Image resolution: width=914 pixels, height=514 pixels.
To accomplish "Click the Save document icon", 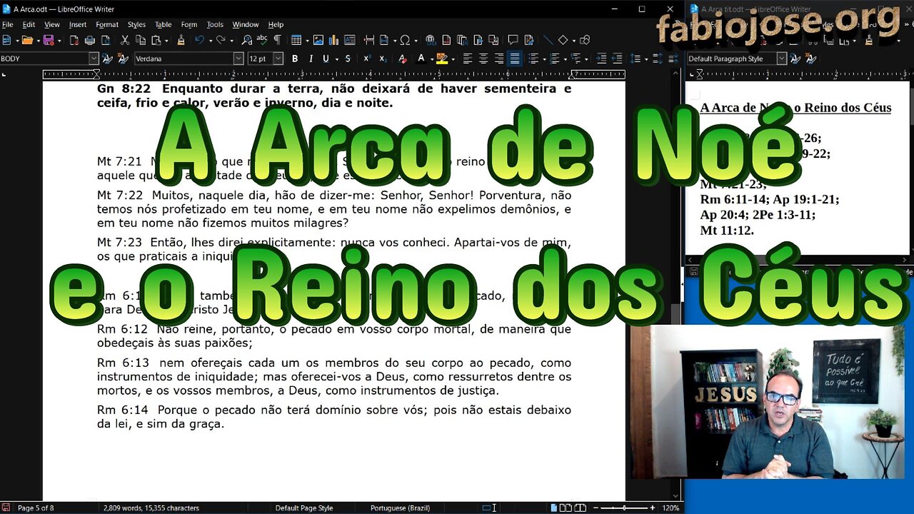I will tap(49, 40).
